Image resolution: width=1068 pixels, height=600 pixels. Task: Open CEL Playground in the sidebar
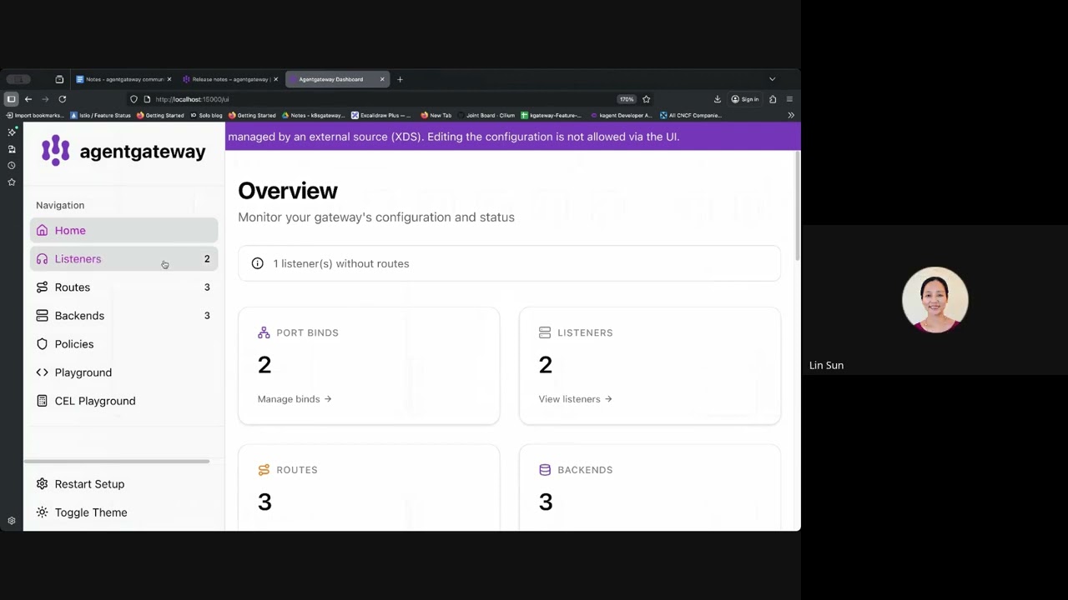pos(123,400)
